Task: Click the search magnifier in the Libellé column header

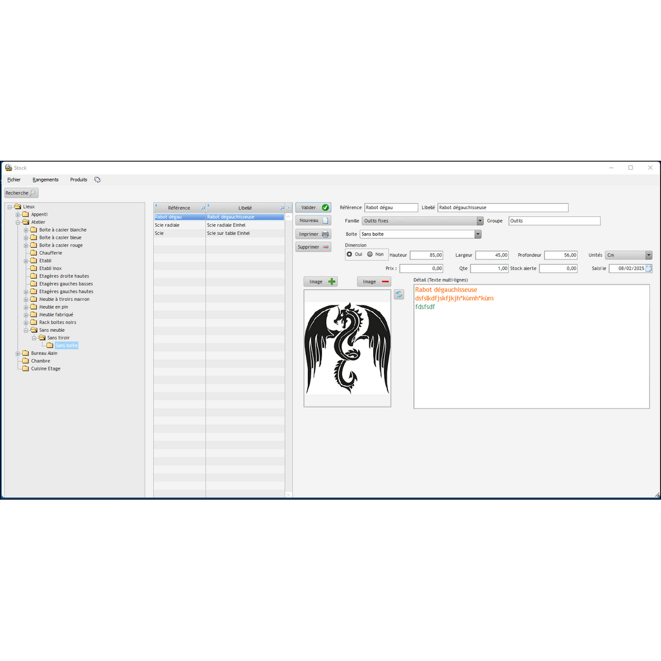Action: pos(282,208)
